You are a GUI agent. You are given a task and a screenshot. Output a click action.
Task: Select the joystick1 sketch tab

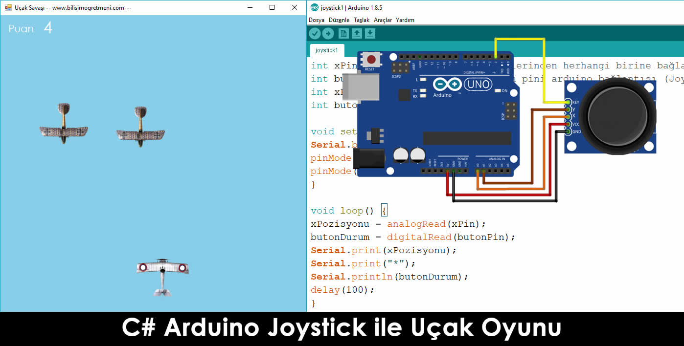[327, 50]
